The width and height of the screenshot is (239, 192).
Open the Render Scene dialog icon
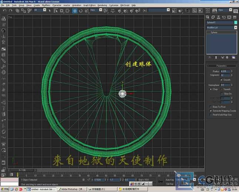pos(215,11)
